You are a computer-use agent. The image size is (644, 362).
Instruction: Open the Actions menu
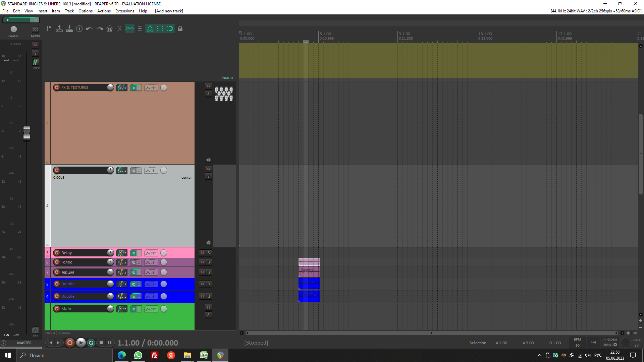[x=104, y=11]
